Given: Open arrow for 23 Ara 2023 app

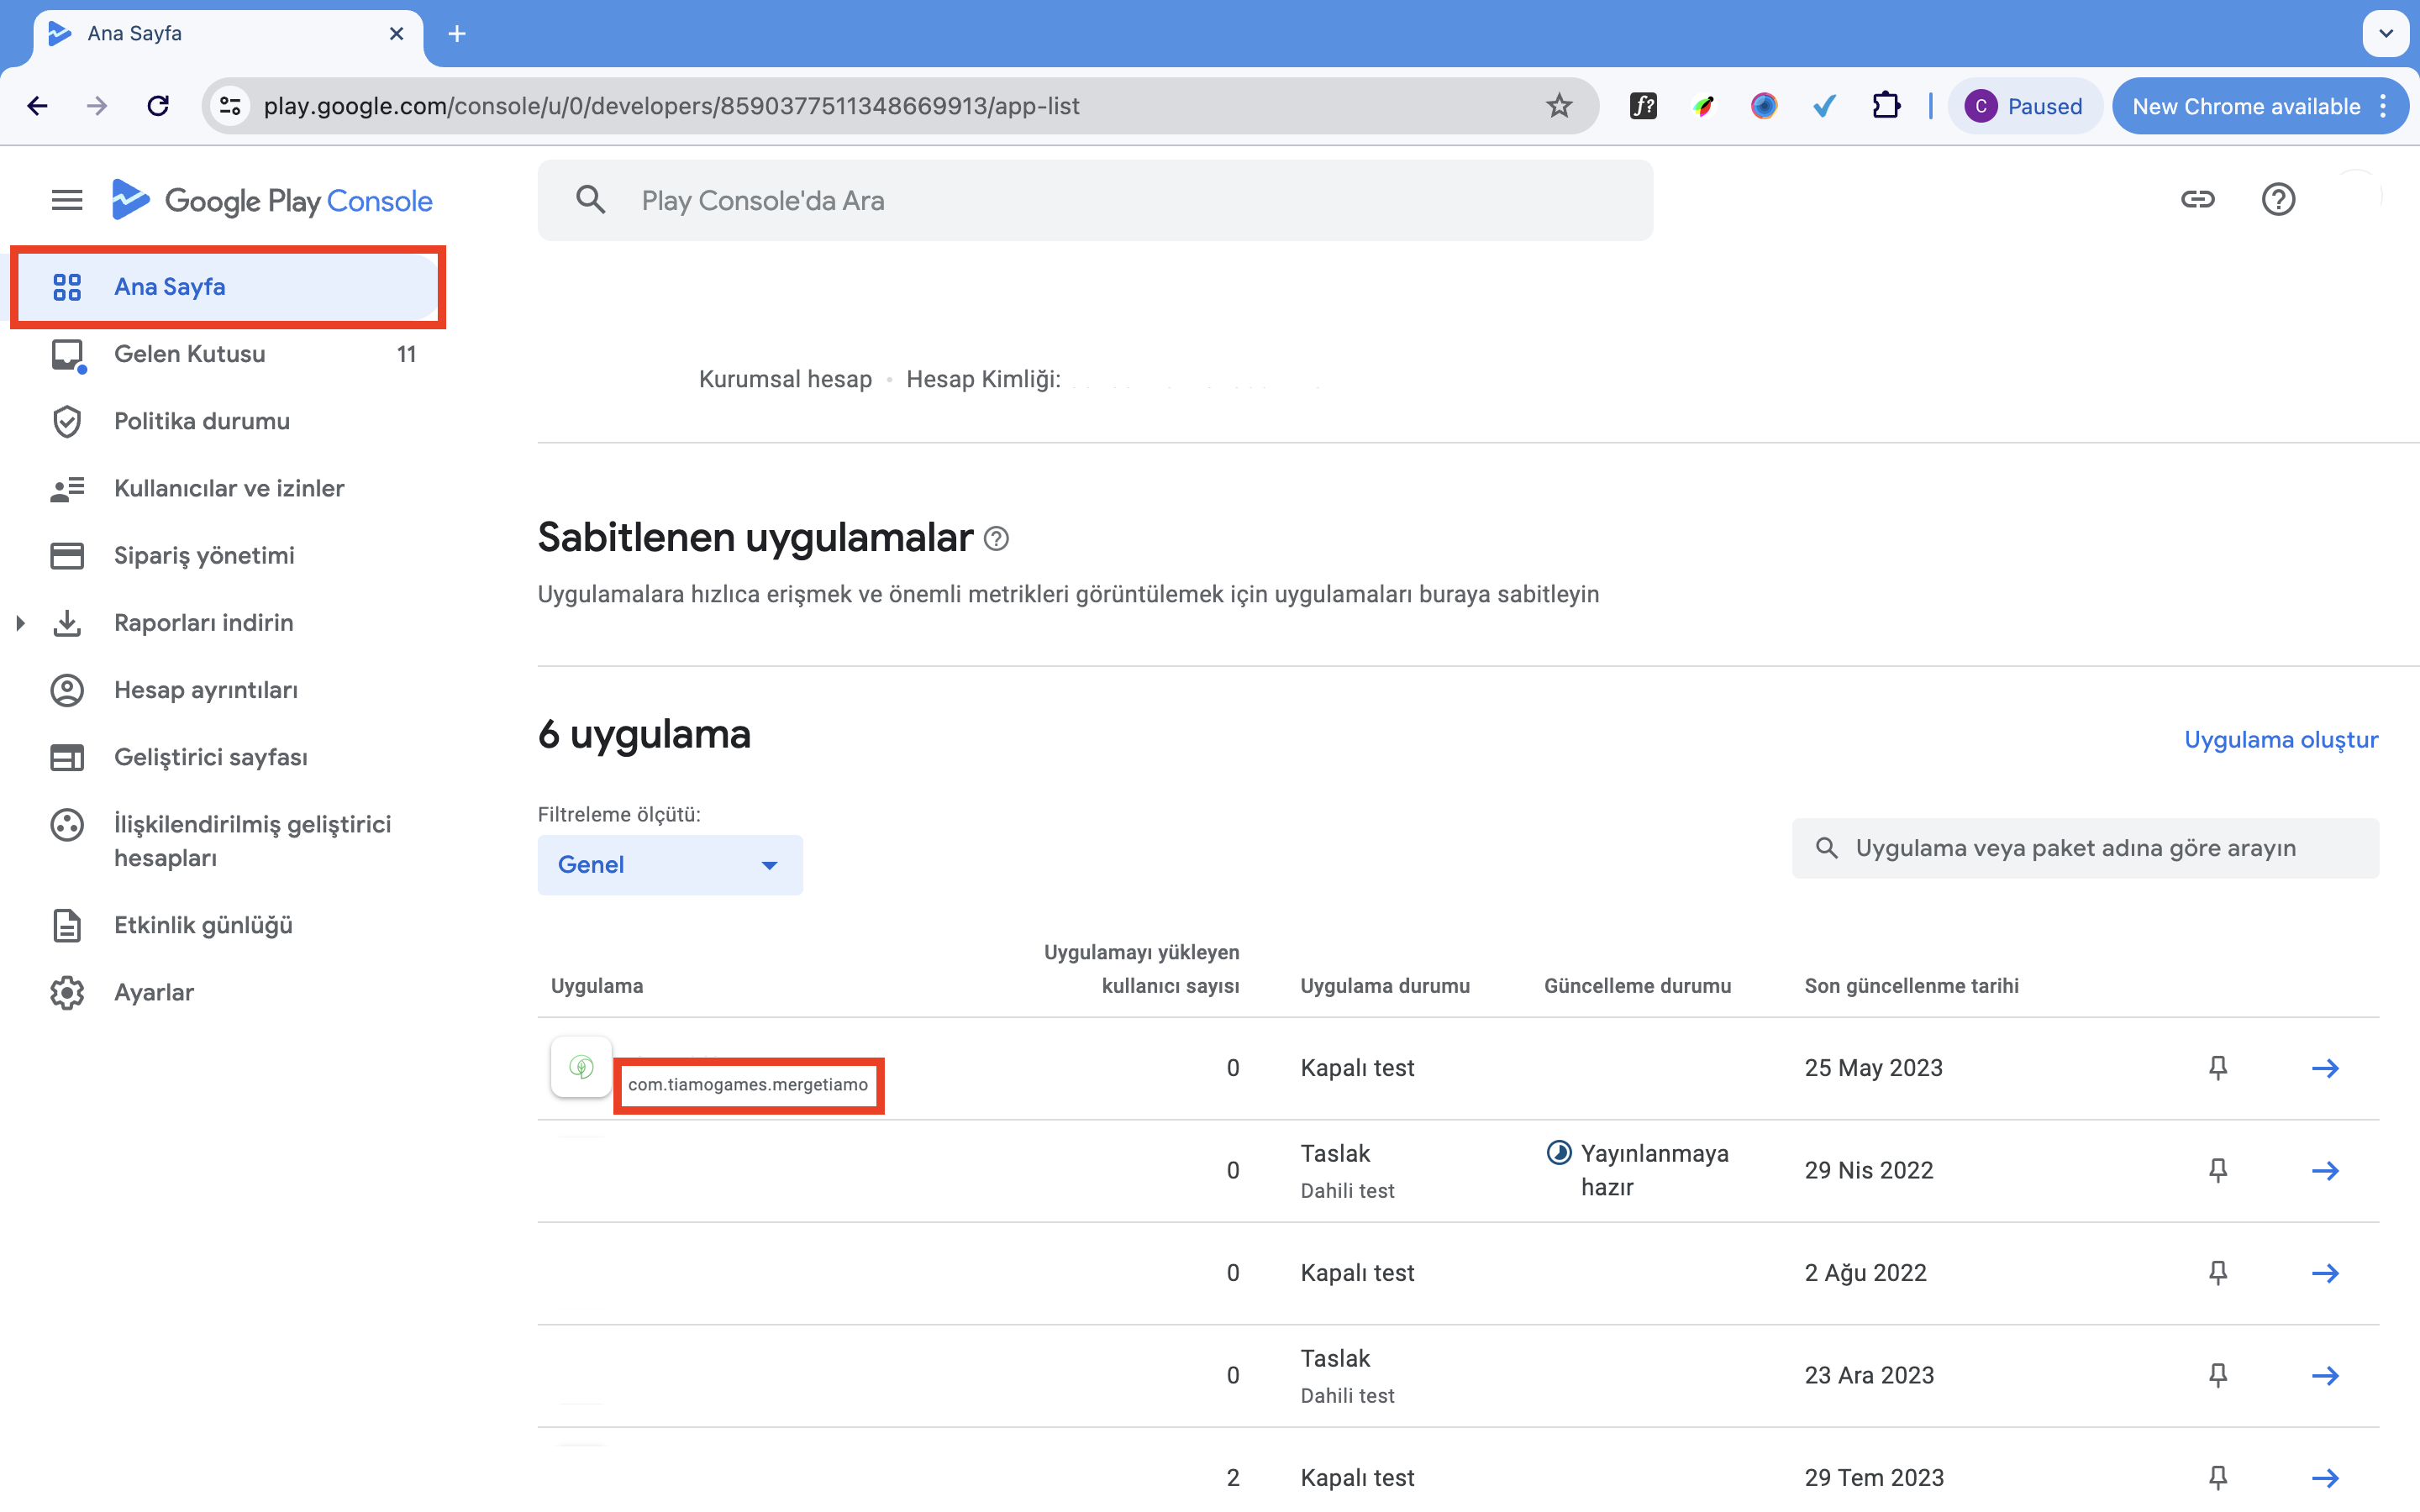Looking at the screenshot, I should point(2325,1375).
